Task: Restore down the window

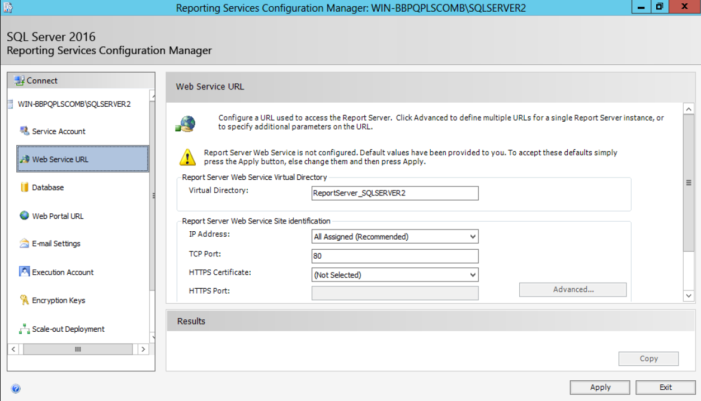Action: [660, 7]
